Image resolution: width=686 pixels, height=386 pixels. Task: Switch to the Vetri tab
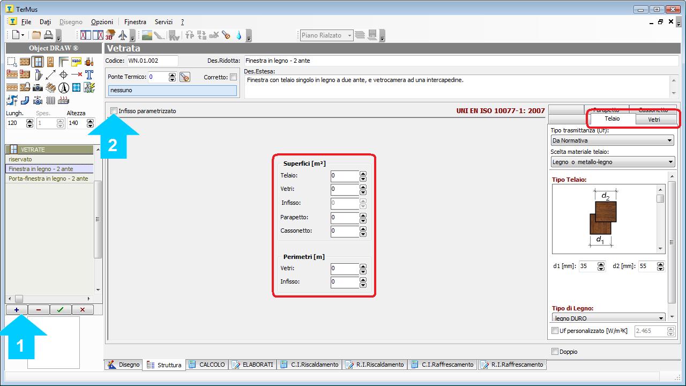(654, 119)
